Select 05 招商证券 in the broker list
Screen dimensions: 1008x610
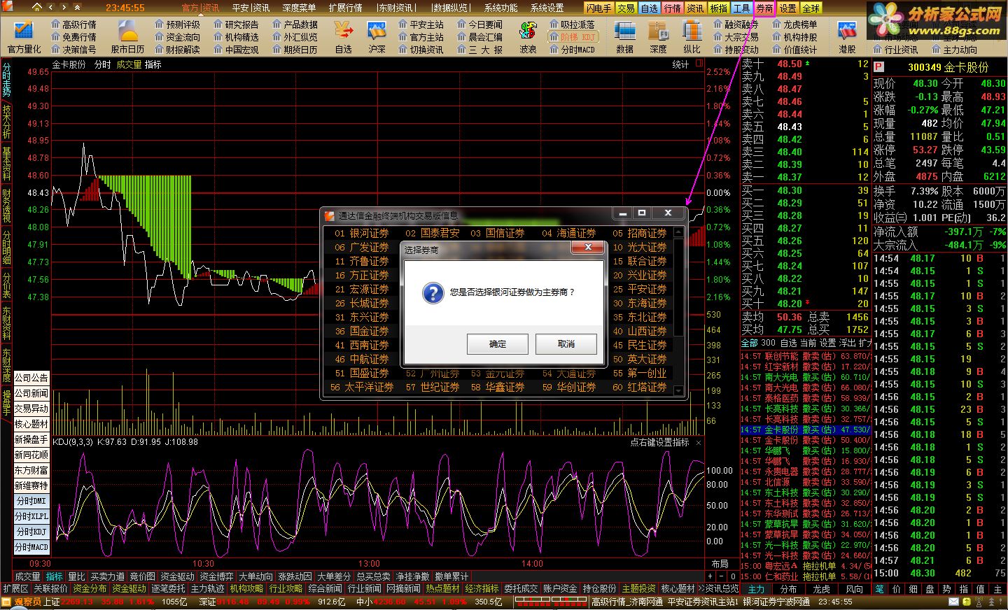click(x=639, y=233)
